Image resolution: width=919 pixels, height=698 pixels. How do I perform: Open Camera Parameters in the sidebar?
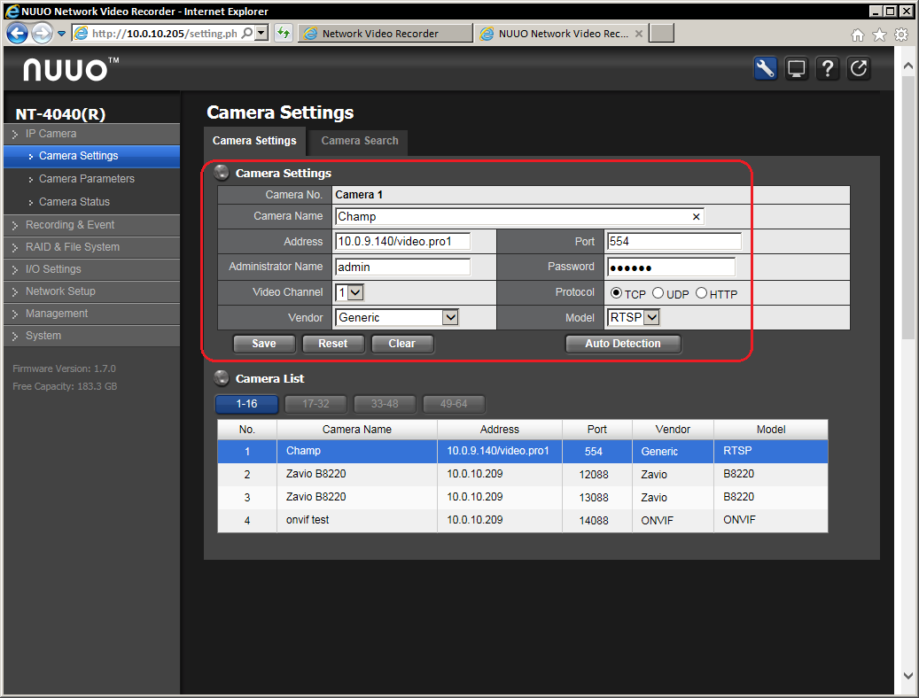tap(87, 179)
